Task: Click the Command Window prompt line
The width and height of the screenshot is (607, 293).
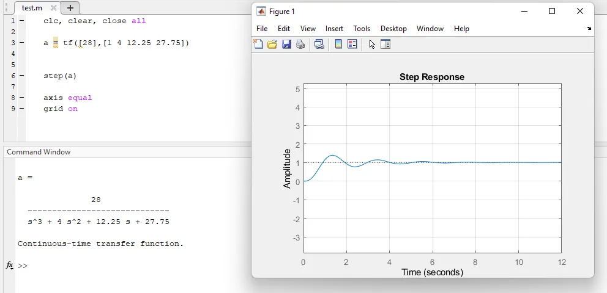Action: tap(122, 266)
